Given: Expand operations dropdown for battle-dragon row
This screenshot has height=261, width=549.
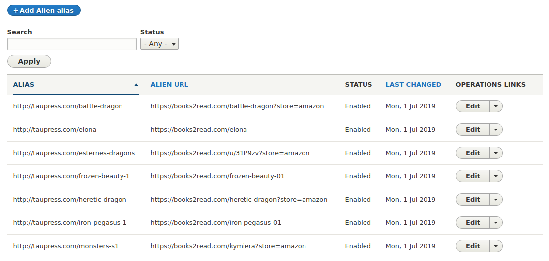Looking at the screenshot, I should 496,106.
